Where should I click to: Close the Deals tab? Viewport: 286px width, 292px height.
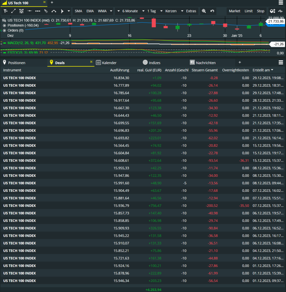(x=91, y=62)
